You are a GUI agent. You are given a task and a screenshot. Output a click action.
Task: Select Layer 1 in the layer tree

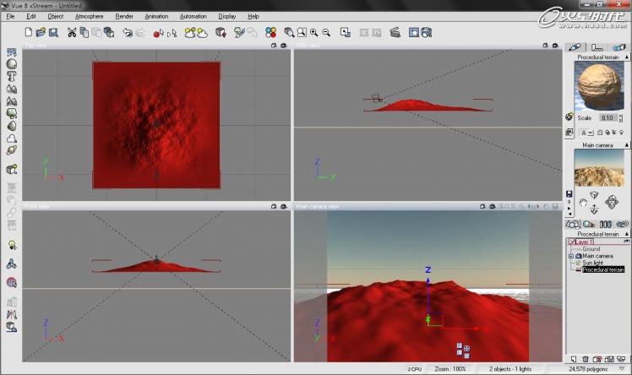point(584,242)
